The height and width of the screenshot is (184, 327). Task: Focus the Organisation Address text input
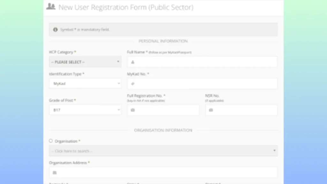click(x=166, y=172)
